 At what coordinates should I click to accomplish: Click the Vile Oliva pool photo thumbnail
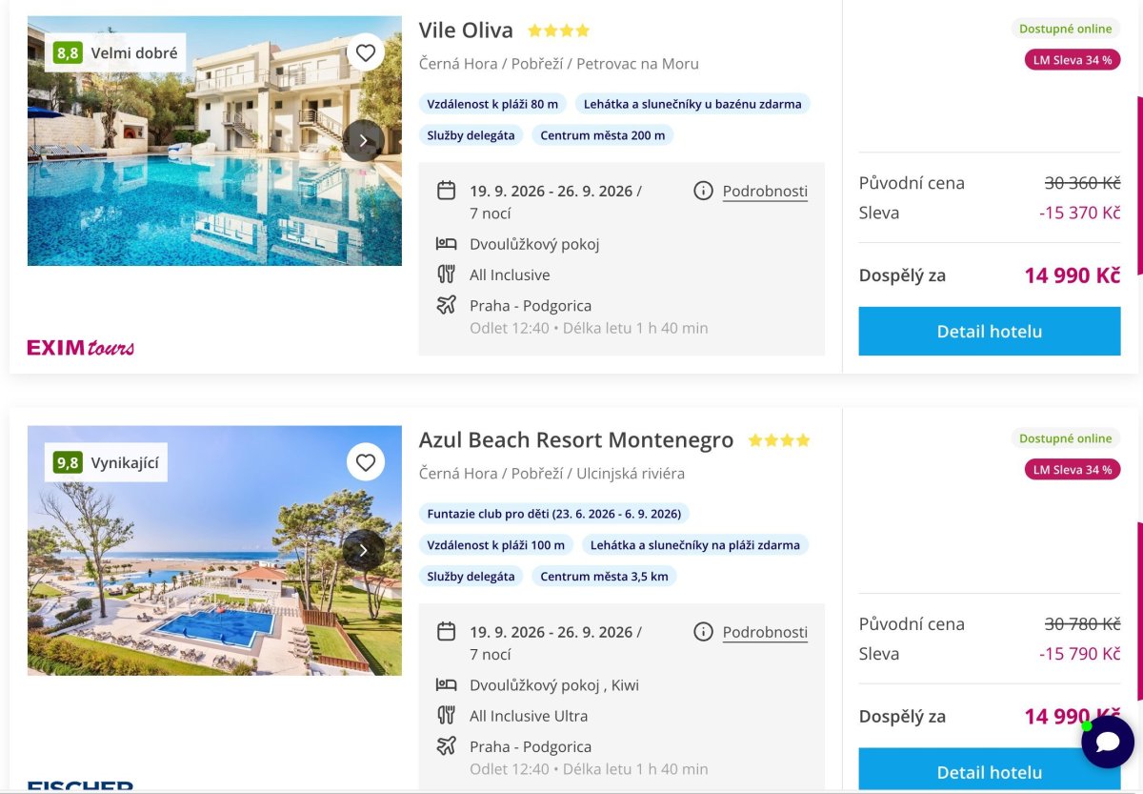pyautogui.click(x=214, y=141)
